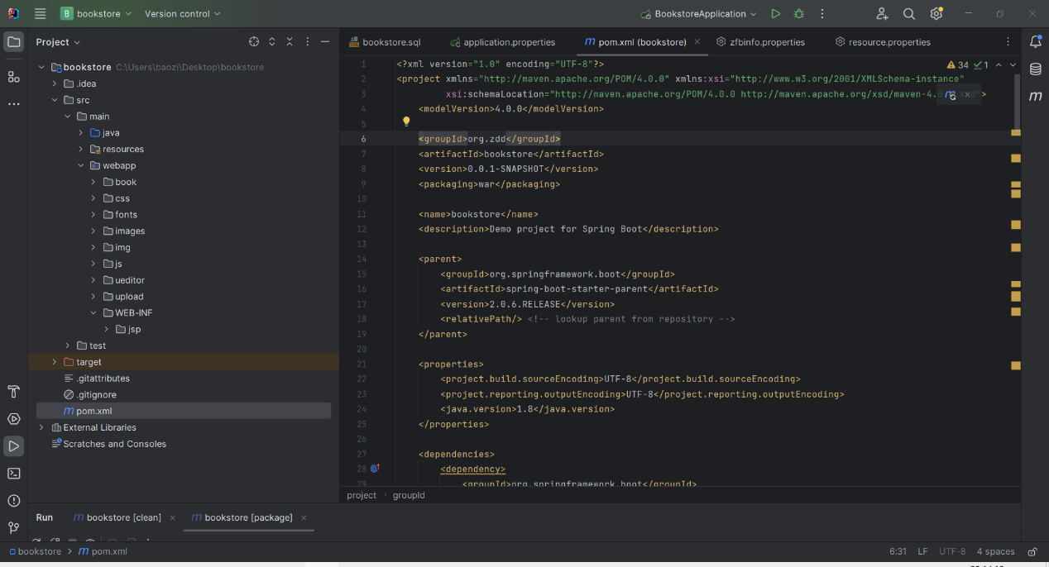
Task: Toggle the Project tool window
Action: coord(14,42)
